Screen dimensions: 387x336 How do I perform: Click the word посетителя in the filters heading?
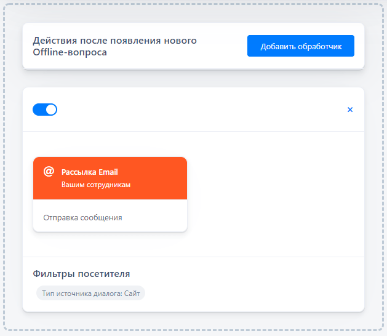[x=104, y=274]
